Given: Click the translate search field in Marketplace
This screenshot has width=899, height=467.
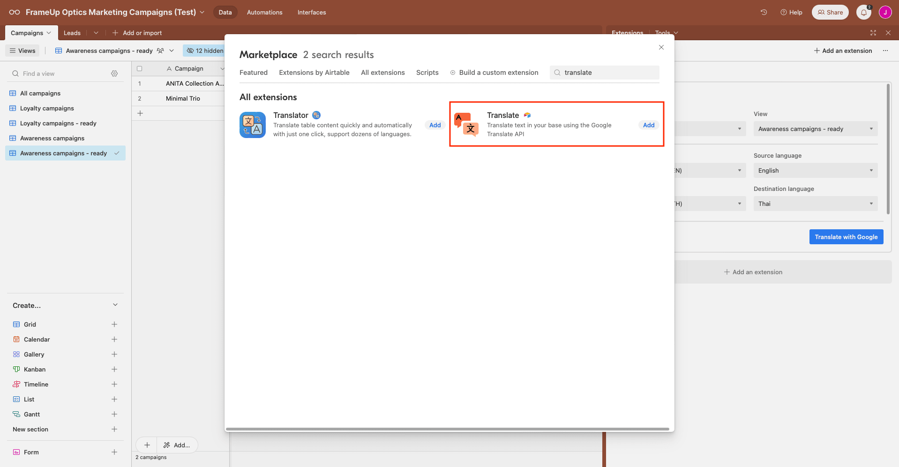Looking at the screenshot, I should click(604, 73).
